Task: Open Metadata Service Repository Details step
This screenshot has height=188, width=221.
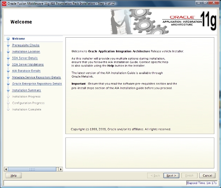Action: pos(36,77)
